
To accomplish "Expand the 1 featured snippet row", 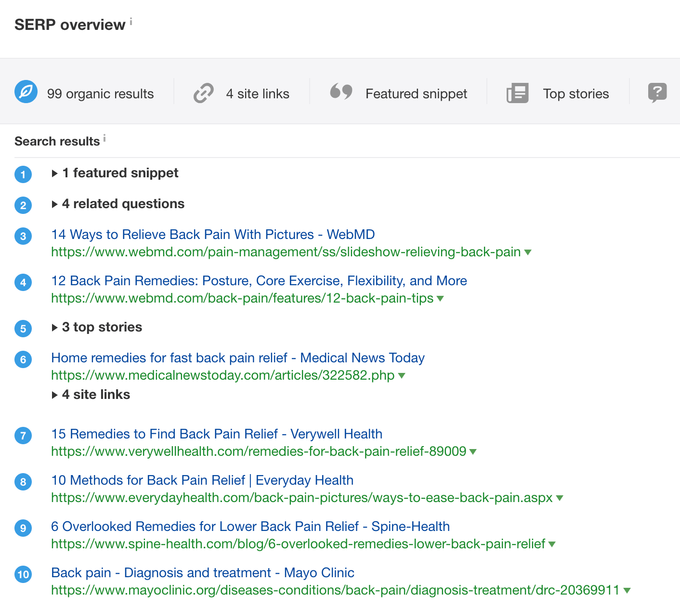I will 115,173.
